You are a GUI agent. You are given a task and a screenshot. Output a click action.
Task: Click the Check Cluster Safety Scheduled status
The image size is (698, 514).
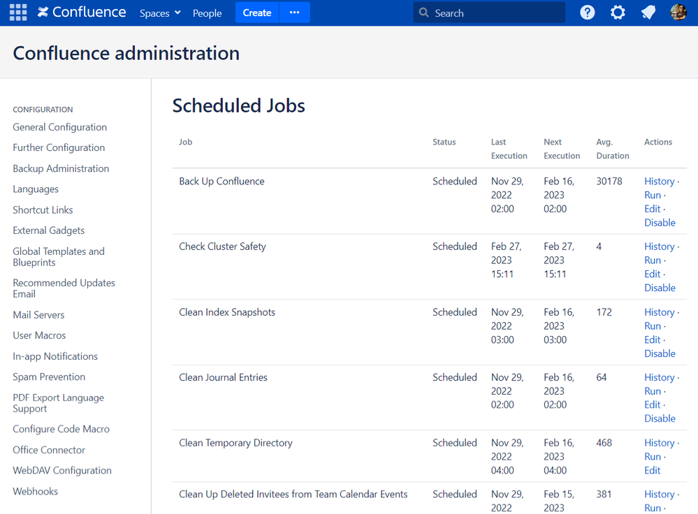pos(454,247)
